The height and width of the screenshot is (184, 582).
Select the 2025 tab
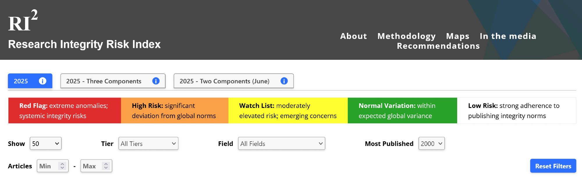[x=21, y=81]
